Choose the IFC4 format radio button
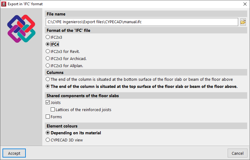 click(x=48, y=44)
